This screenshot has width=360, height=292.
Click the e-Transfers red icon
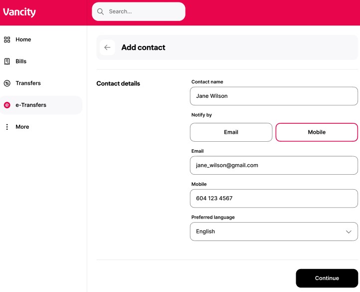[x=7, y=105]
